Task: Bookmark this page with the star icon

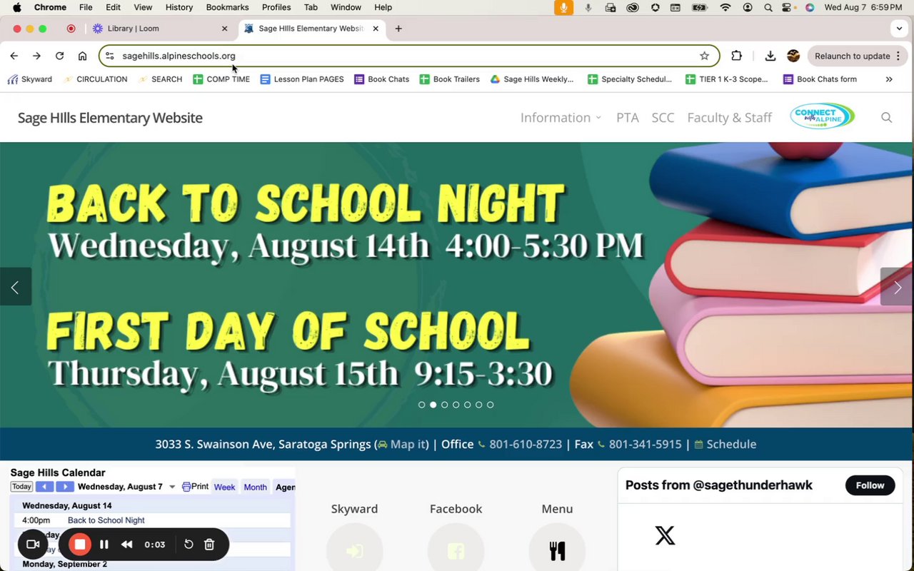Action: coord(704,56)
